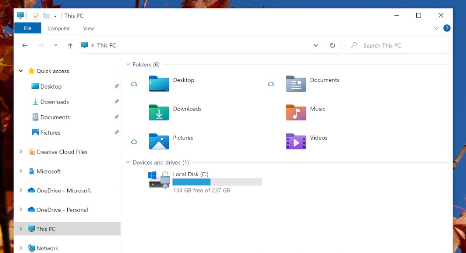Select Downloads under Quick access
Image resolution: width=466 pixels, height=253 pixels.
tap(55, 102)
